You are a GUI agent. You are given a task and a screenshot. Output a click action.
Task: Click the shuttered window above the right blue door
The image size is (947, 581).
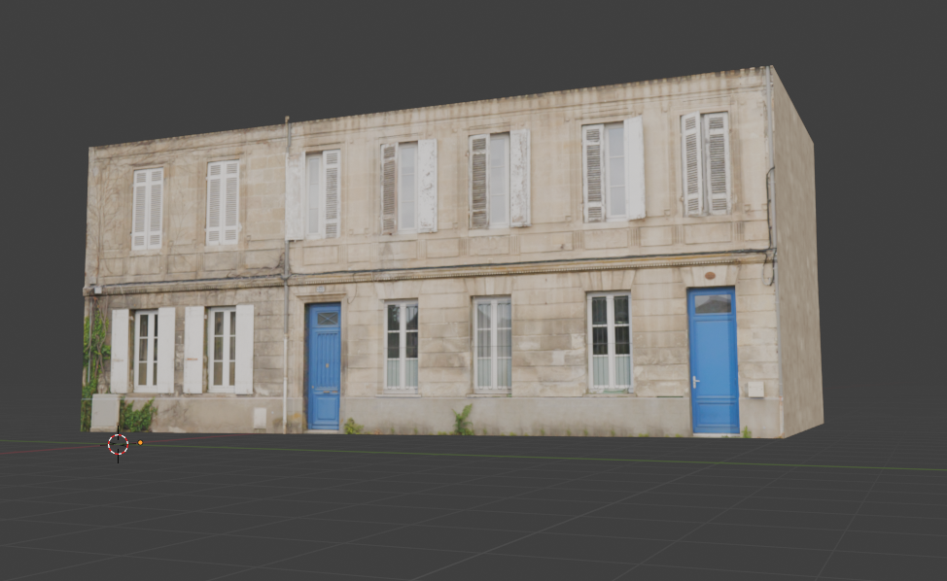coord(706,163)
